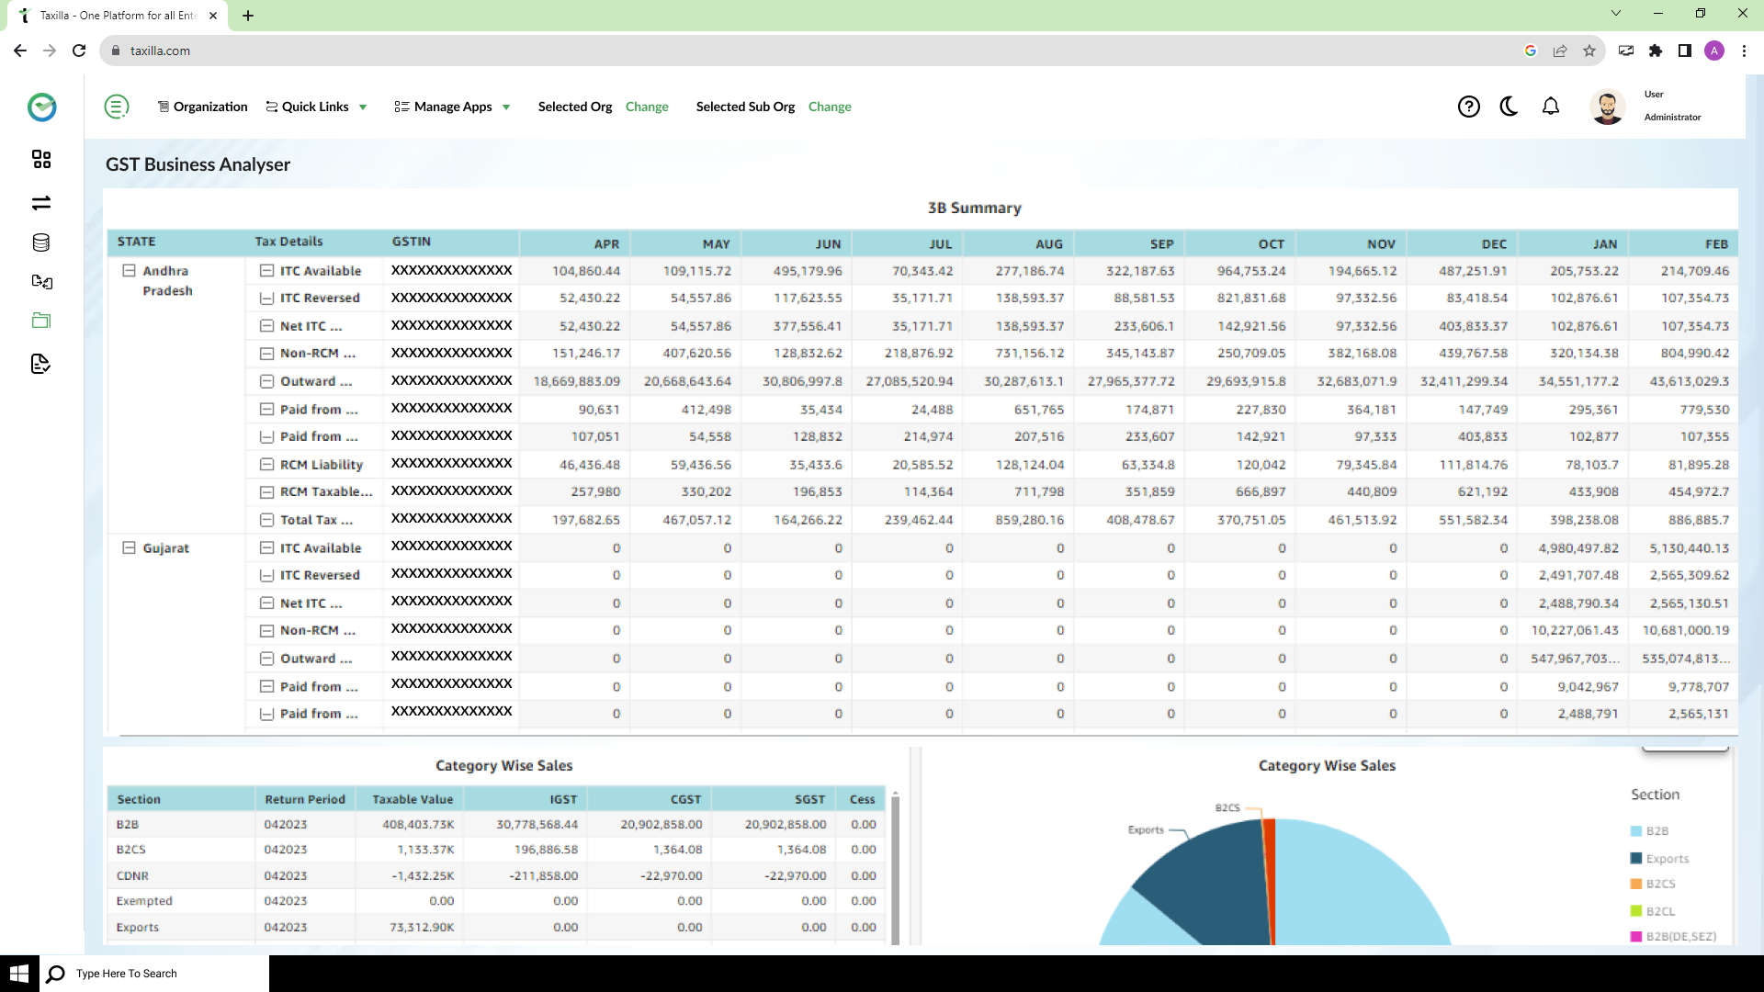Click Change next to Selected Org
This screenshot has width=1764, height=992.
647,107
